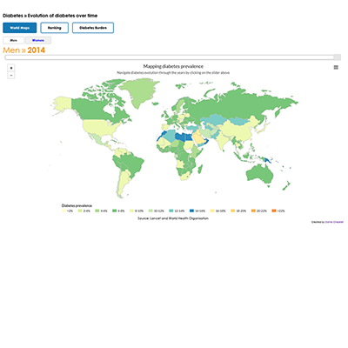Toggle the 6-8% legend category

(118, 211)
